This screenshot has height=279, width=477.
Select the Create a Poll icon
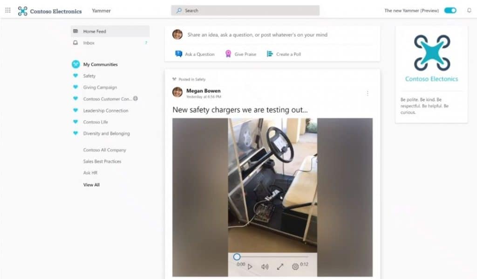coord(269,54)
